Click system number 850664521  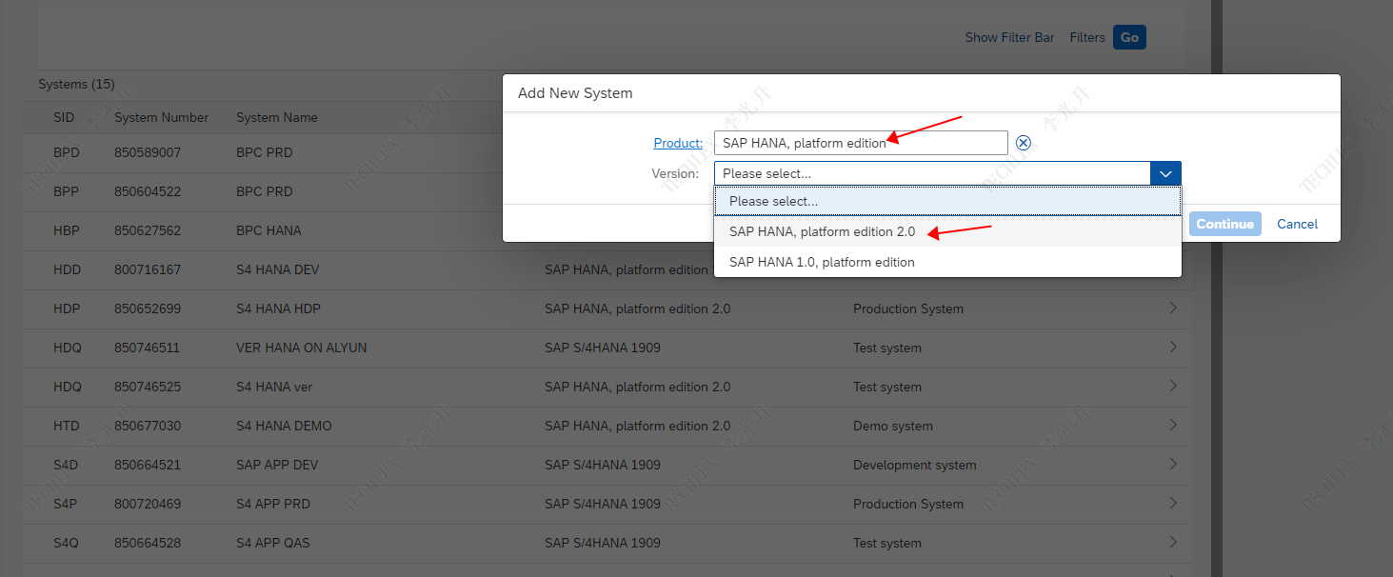pos(148,465)
